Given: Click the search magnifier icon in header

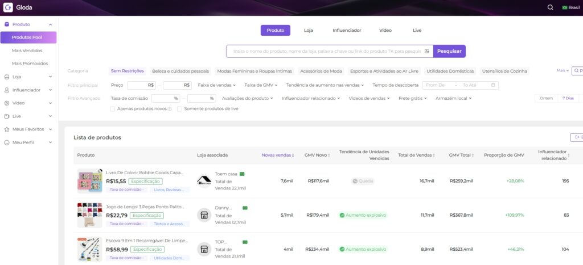Looking at the screenshot, I should (x=550, y=7).
